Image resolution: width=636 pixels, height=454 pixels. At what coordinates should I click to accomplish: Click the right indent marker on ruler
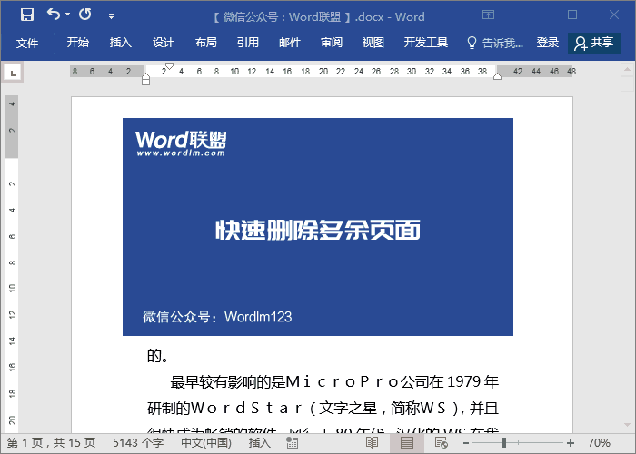pos(498,76)
